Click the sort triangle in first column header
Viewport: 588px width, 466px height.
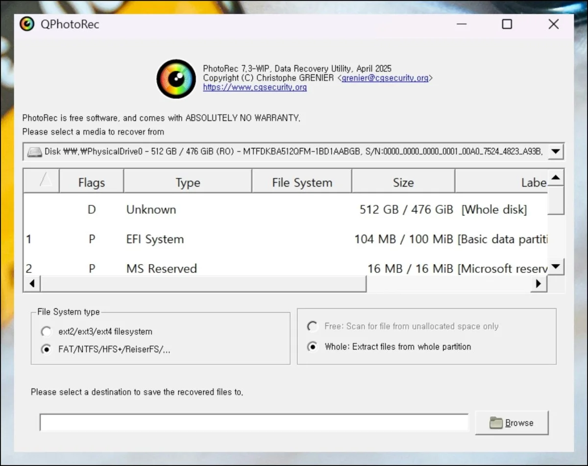45,181
